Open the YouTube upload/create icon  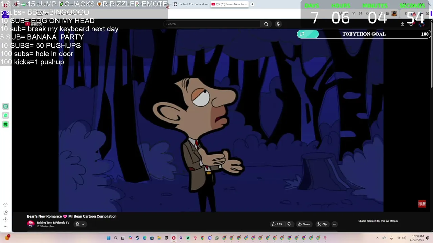[402, 24]
